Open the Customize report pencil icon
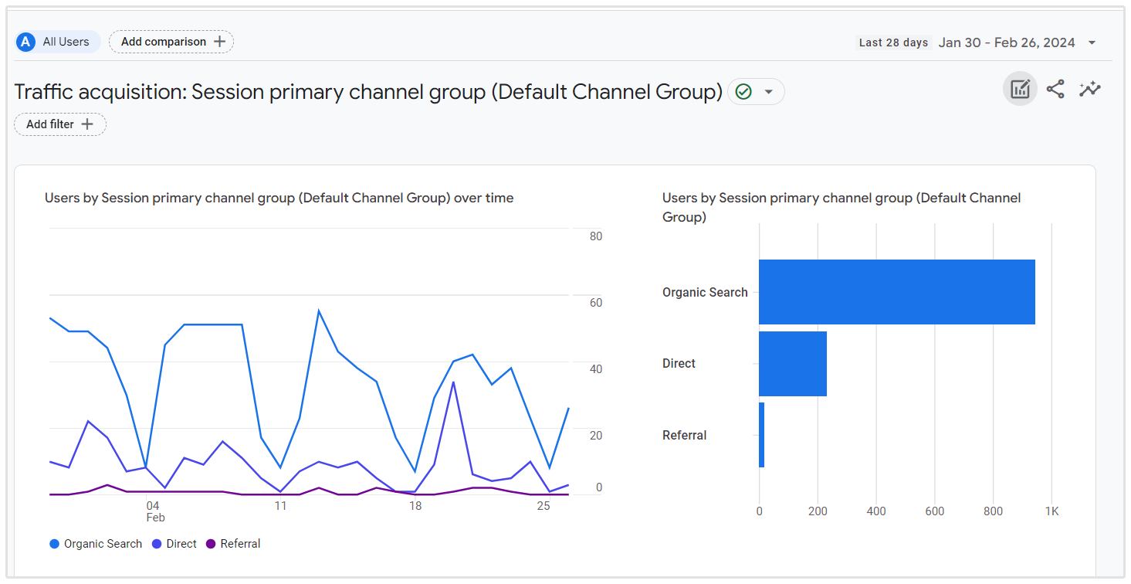The height and width of the screenshot is (584, 1131). pos(1020,89)
